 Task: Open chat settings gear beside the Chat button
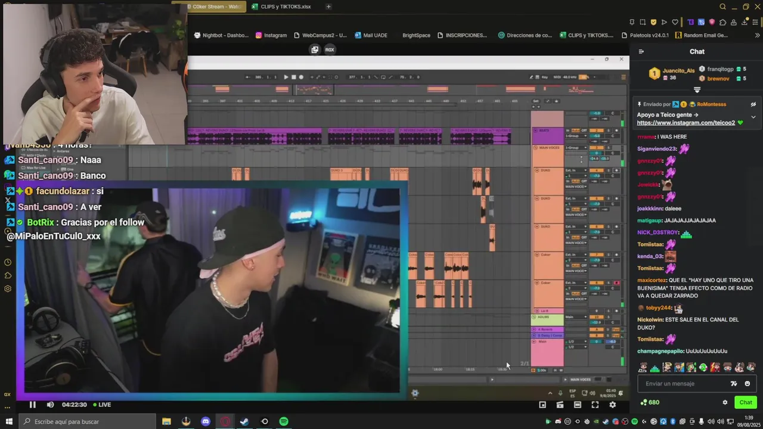[725, 402]
